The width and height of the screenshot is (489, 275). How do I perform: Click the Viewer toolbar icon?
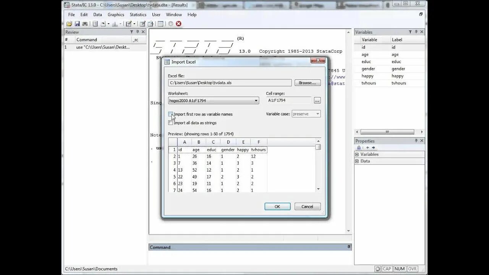103,24
